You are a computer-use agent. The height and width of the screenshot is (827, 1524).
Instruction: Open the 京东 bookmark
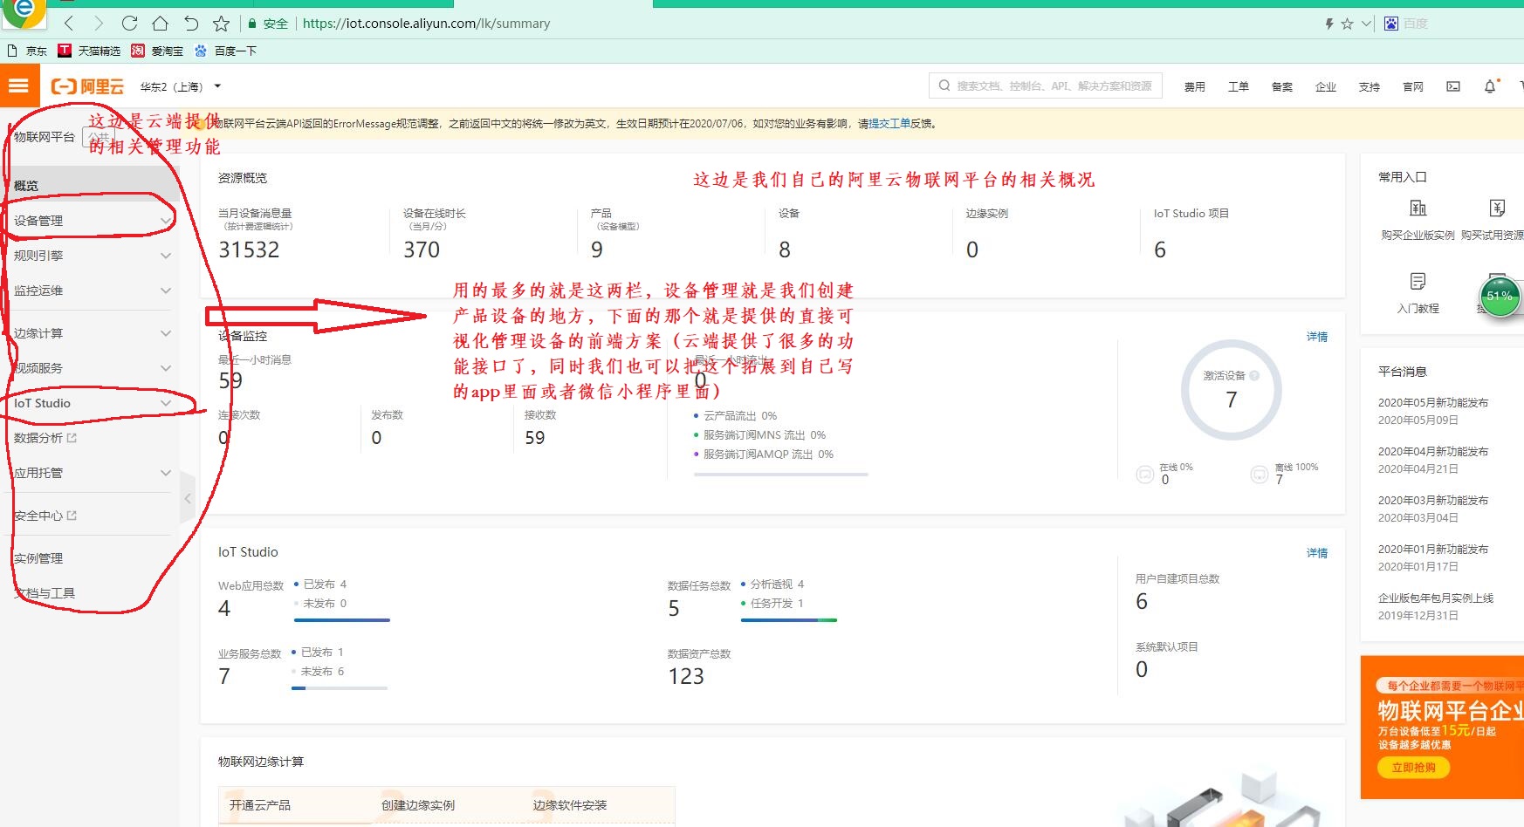[27, 51]
